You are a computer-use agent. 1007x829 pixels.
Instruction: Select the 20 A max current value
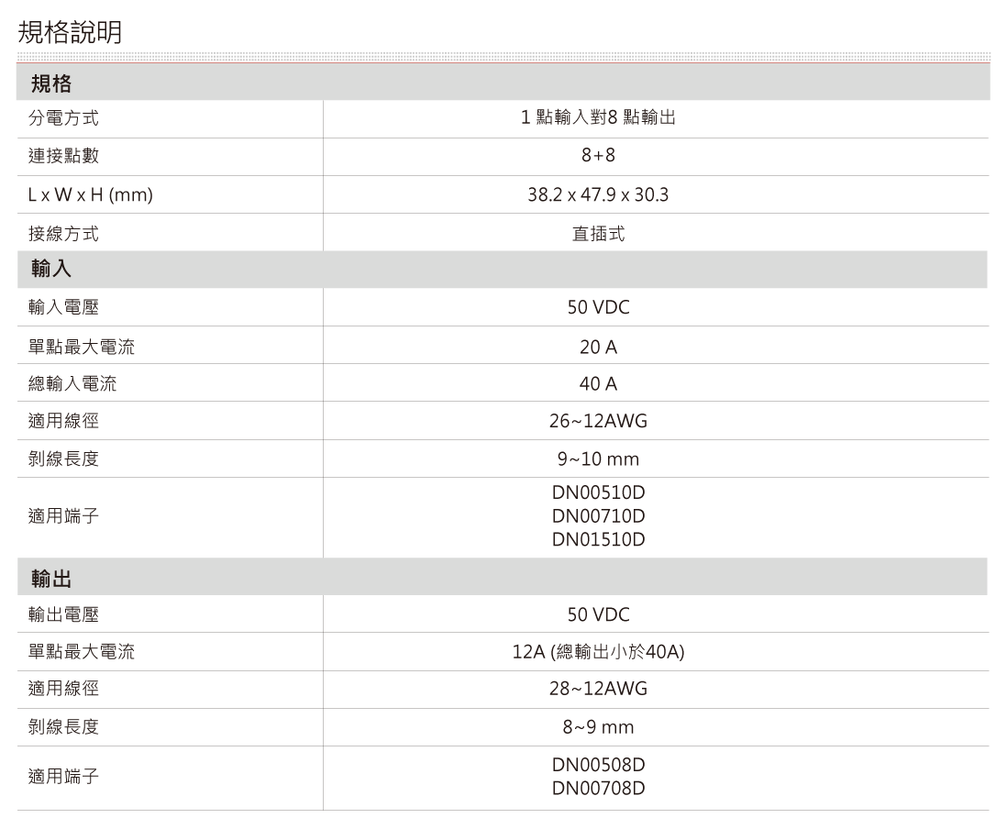click(598, 348)
